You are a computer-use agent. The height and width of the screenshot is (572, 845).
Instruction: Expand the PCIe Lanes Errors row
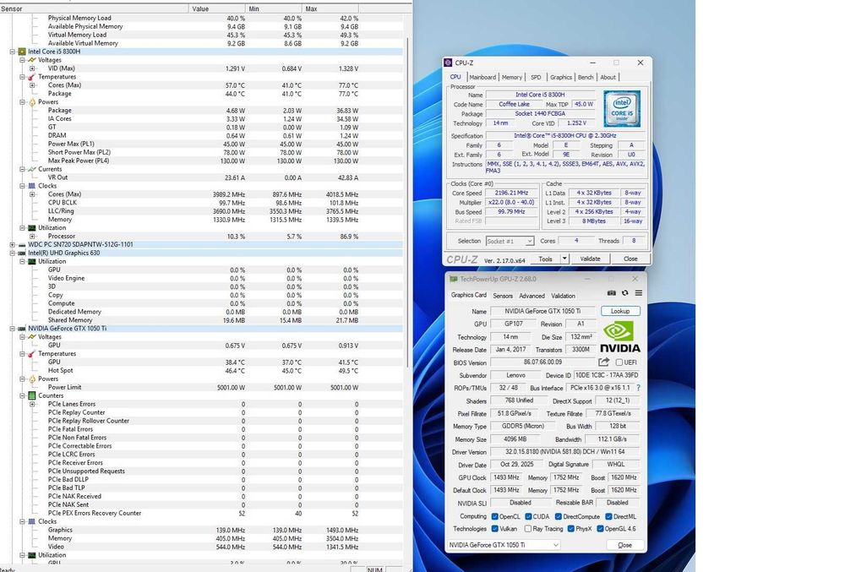click(x=32, y=404)
